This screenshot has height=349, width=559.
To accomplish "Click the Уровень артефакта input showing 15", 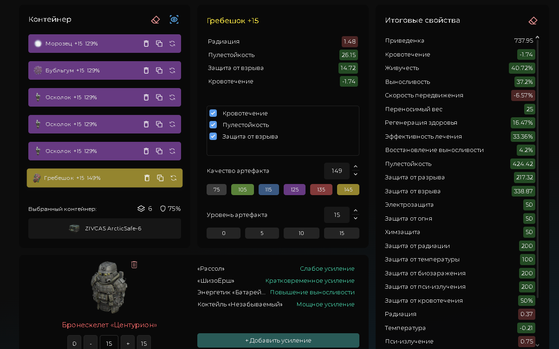I will (x=337, y=215).
